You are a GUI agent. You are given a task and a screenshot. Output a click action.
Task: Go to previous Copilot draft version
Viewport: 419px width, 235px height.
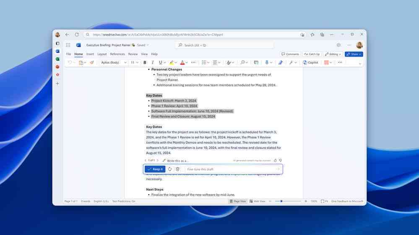(146, 161)
